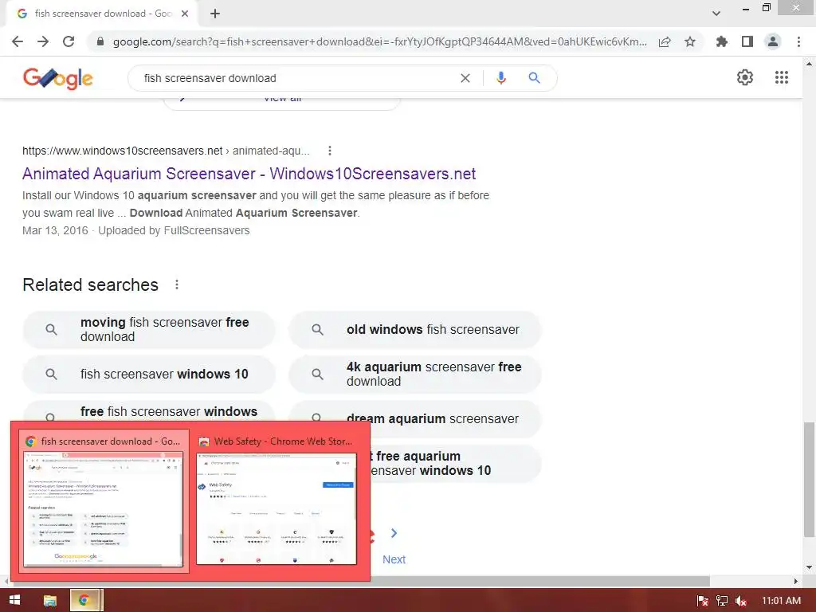This screenshot has height=612, width=816.
Task: Click the horizontal scrollbar right arrow
Action: (796, 581)
